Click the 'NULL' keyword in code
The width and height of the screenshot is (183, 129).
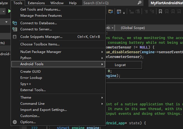pyautogui.click(x=144, y=47)
